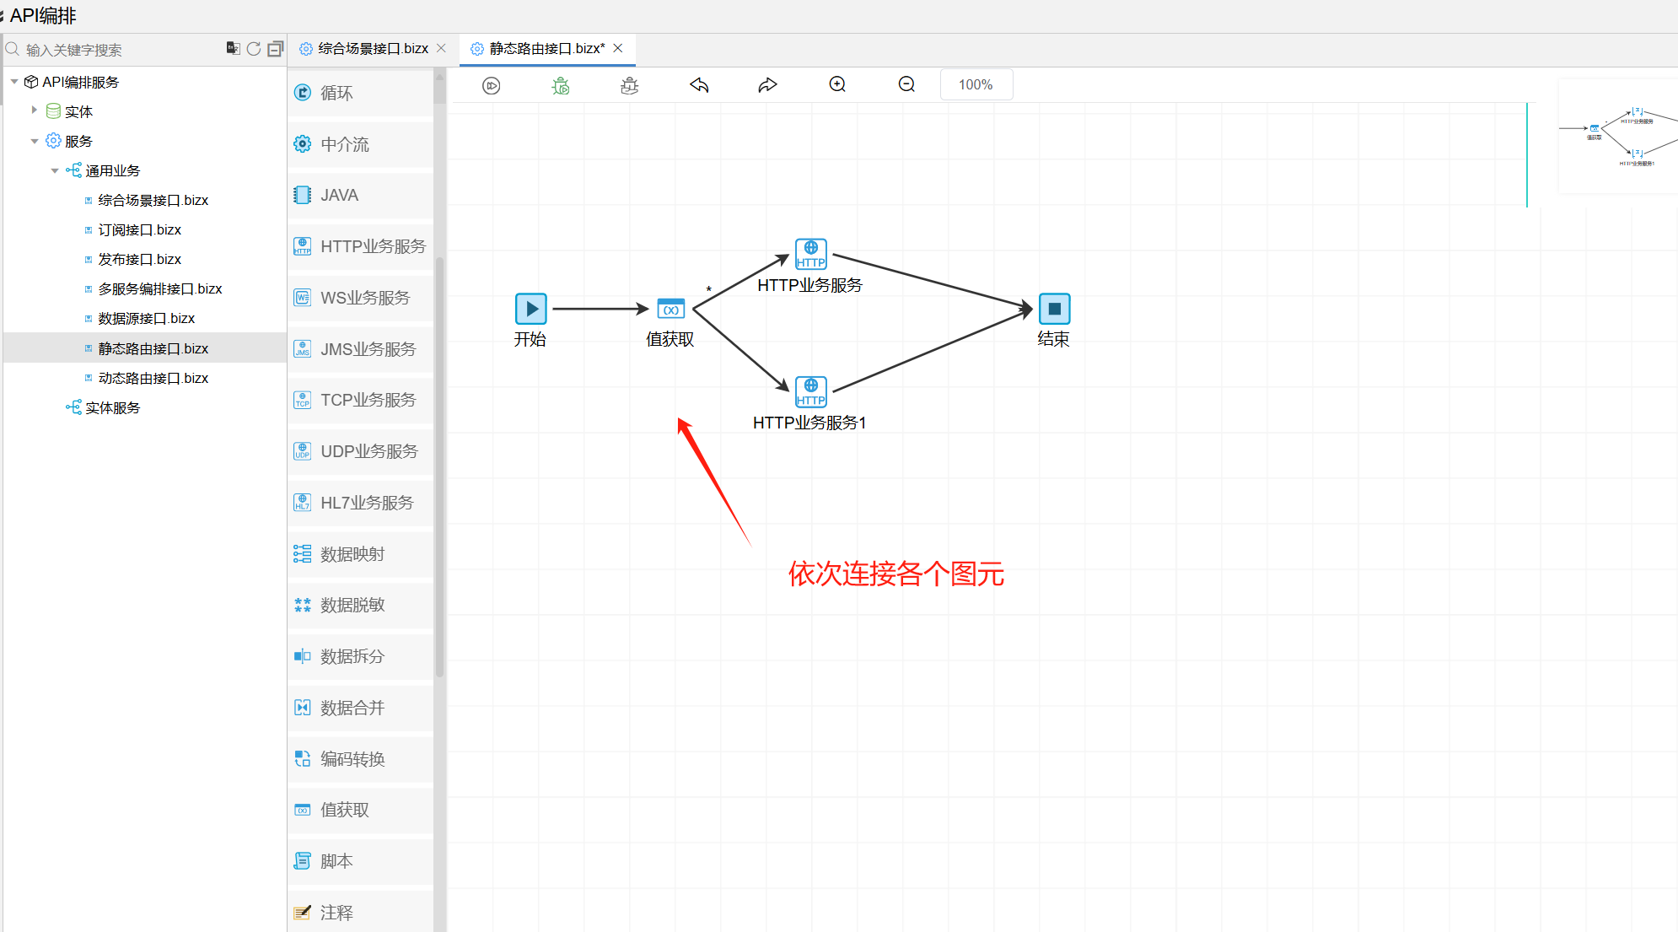Open 动态路由接口.bizx in tree
Screen dimensions: 1678x932
(153, 378)
